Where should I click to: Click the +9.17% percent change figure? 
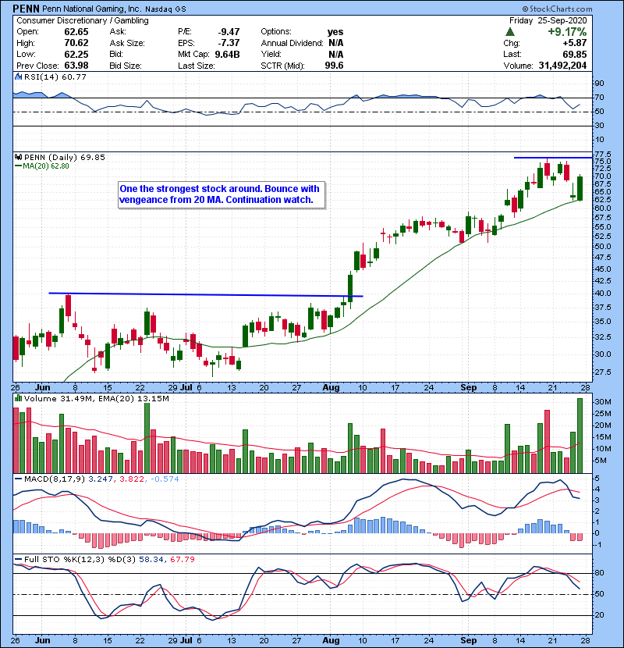[x=567, y=32]
